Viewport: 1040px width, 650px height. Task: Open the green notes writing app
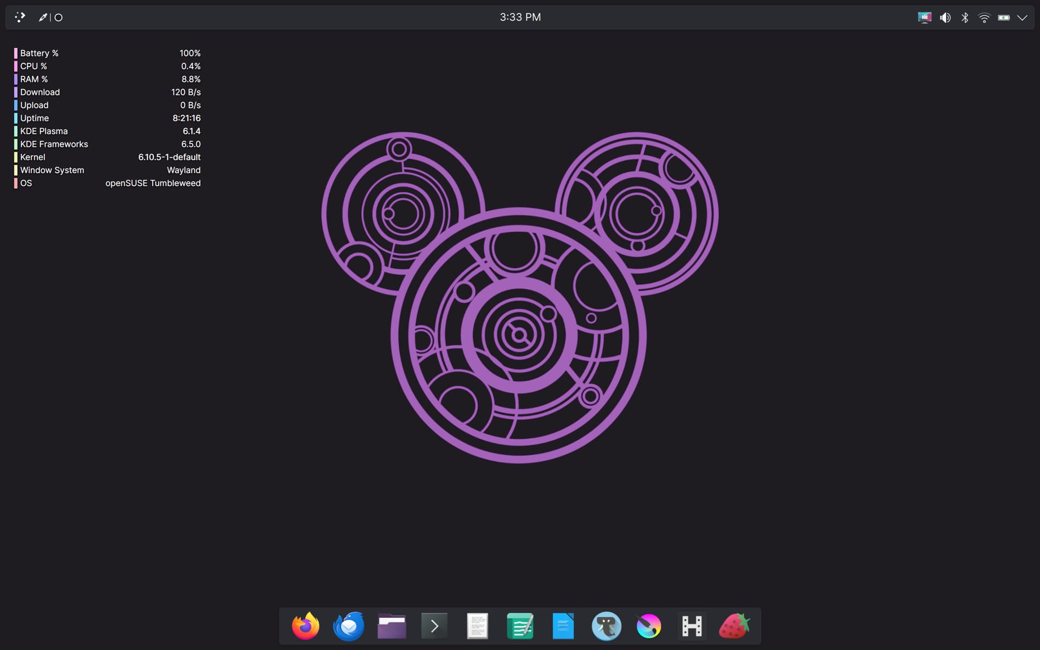coord(520,626)
